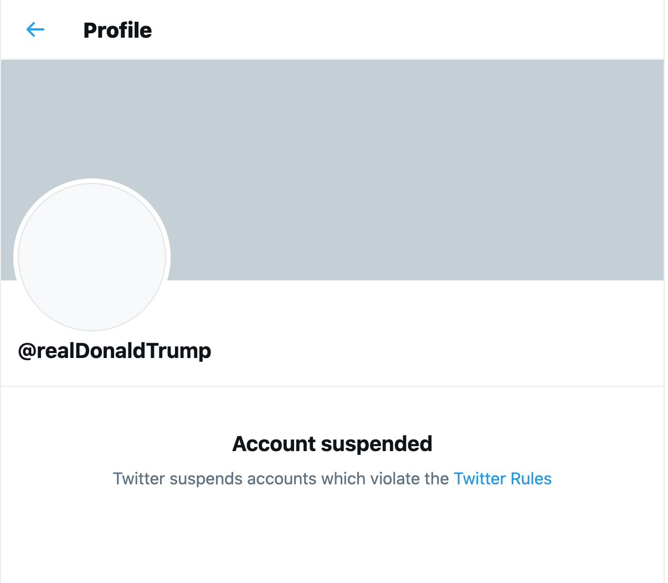Open the Twitter Rules link
Viewport: 668px width, 583px height.
tap(502, 479)
